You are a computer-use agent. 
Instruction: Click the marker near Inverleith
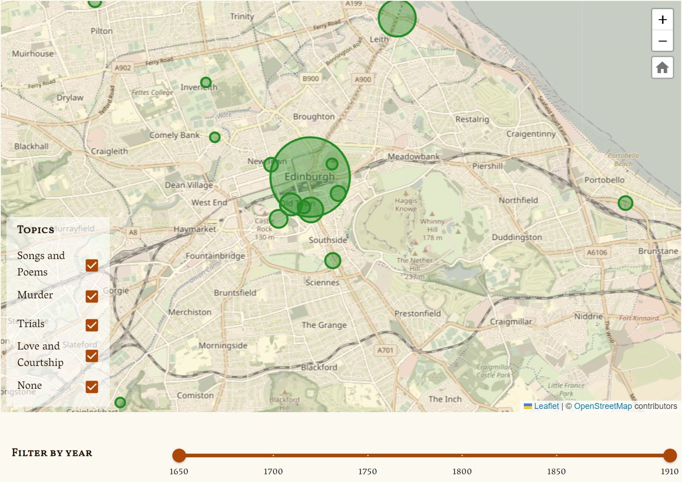tap(206, 83)
